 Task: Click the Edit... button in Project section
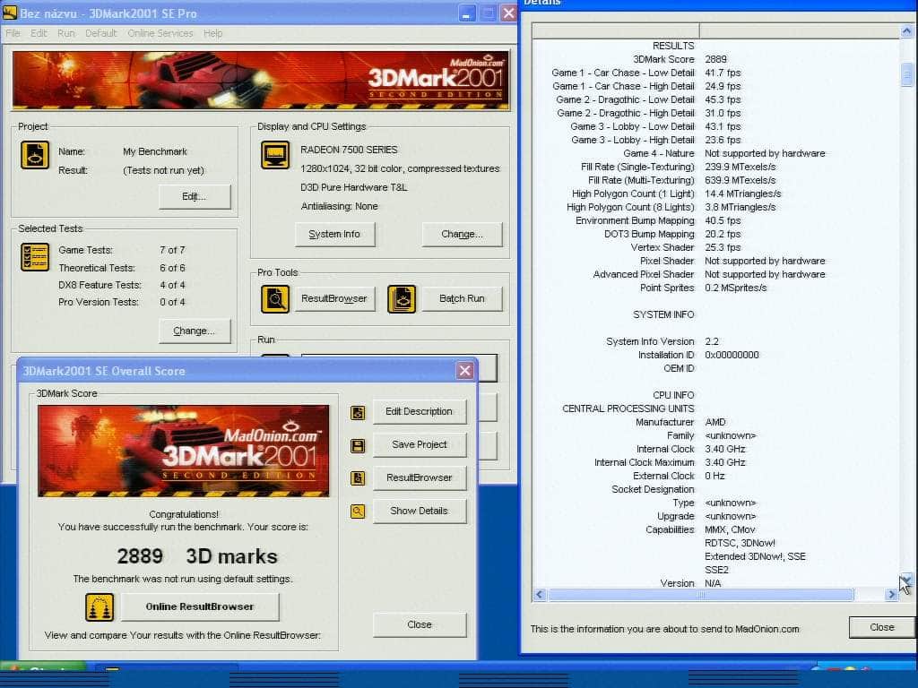tap(195, 196)
